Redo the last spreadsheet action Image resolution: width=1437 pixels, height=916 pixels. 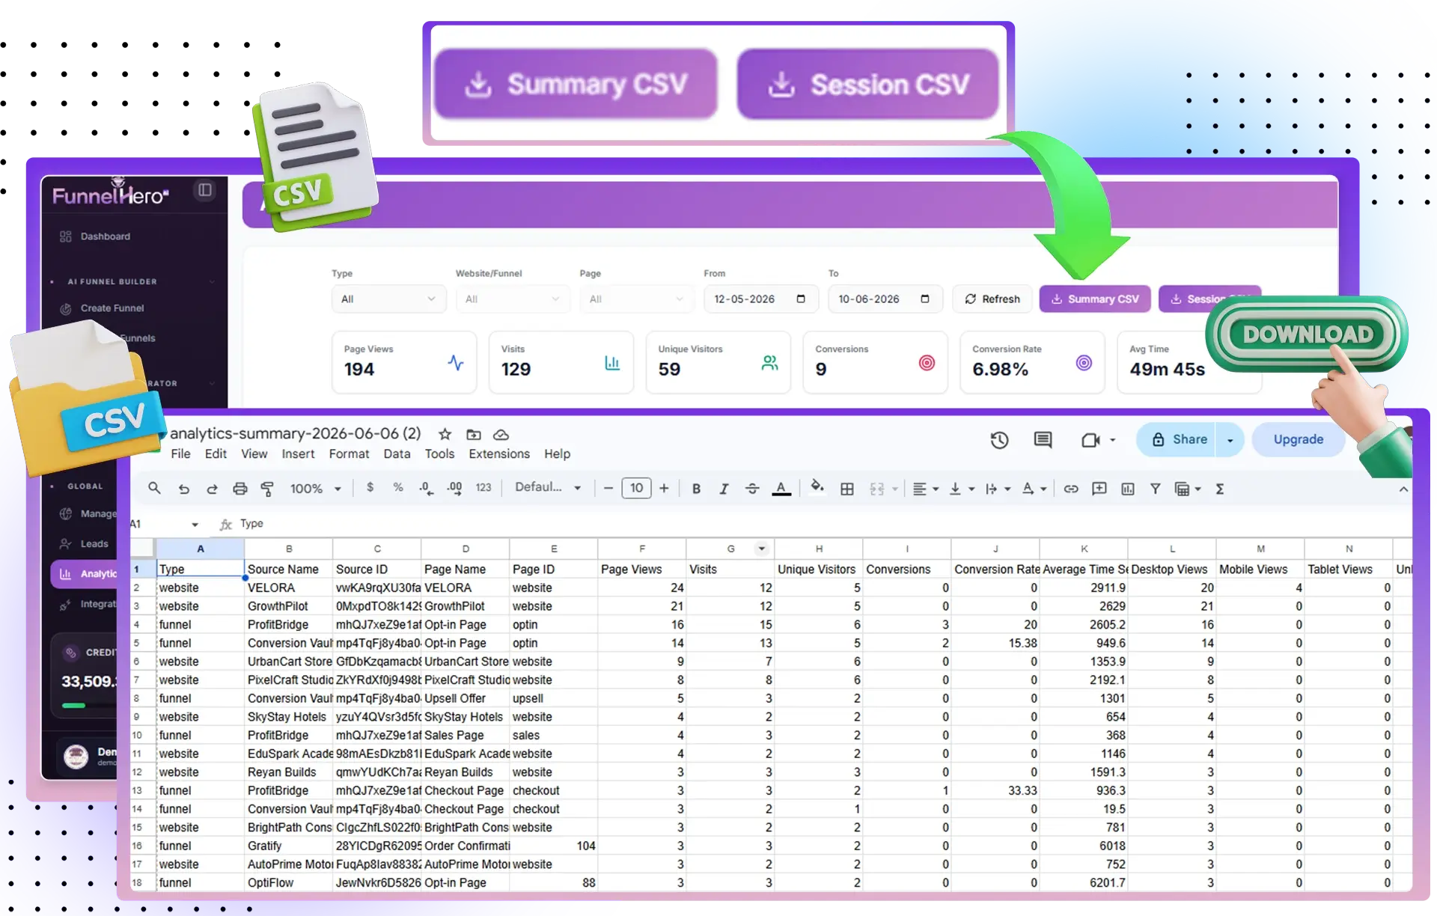(x=212, y=489)
